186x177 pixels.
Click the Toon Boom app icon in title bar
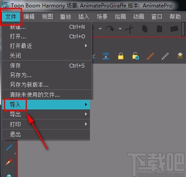[5, 6]
